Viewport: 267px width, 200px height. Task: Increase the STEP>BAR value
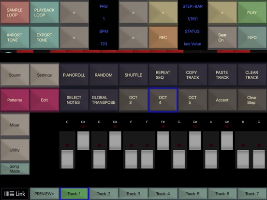coord(222,13)
